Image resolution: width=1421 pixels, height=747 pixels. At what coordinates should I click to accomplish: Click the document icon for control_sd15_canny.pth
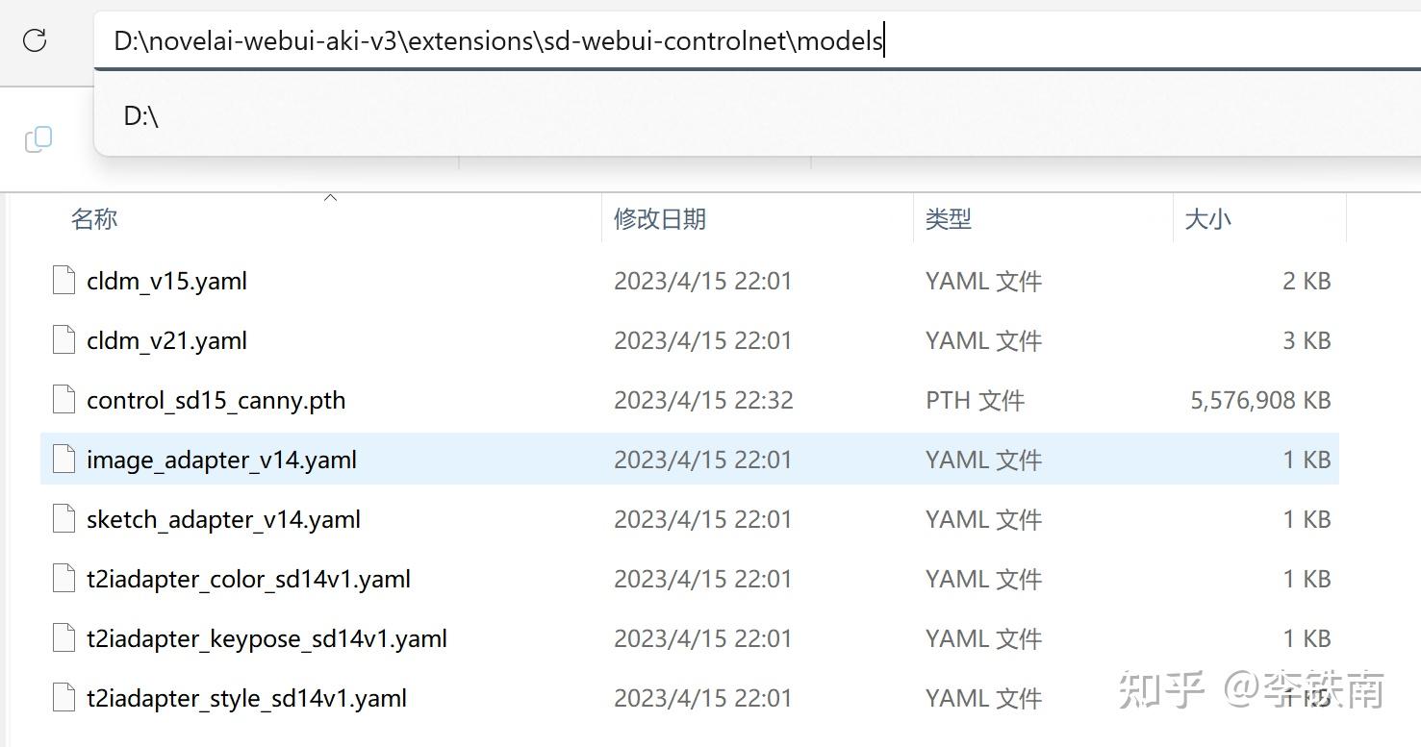63,399
